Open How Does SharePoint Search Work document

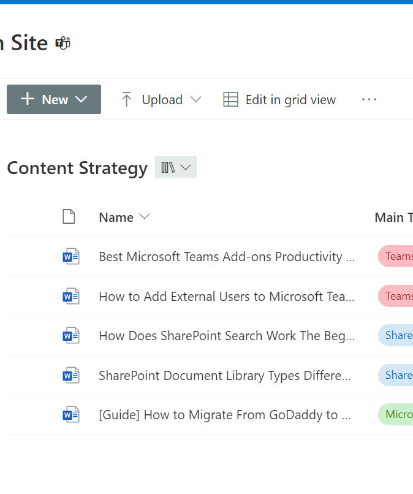point(227,336)
